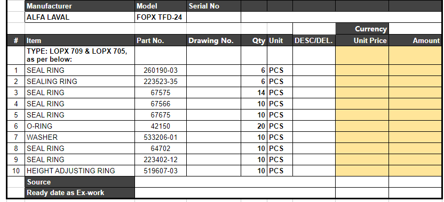This screenshot has height=202, width=444.
Task: Click the FOPX TFD-24 model cell
Action: tap(161, 17)
